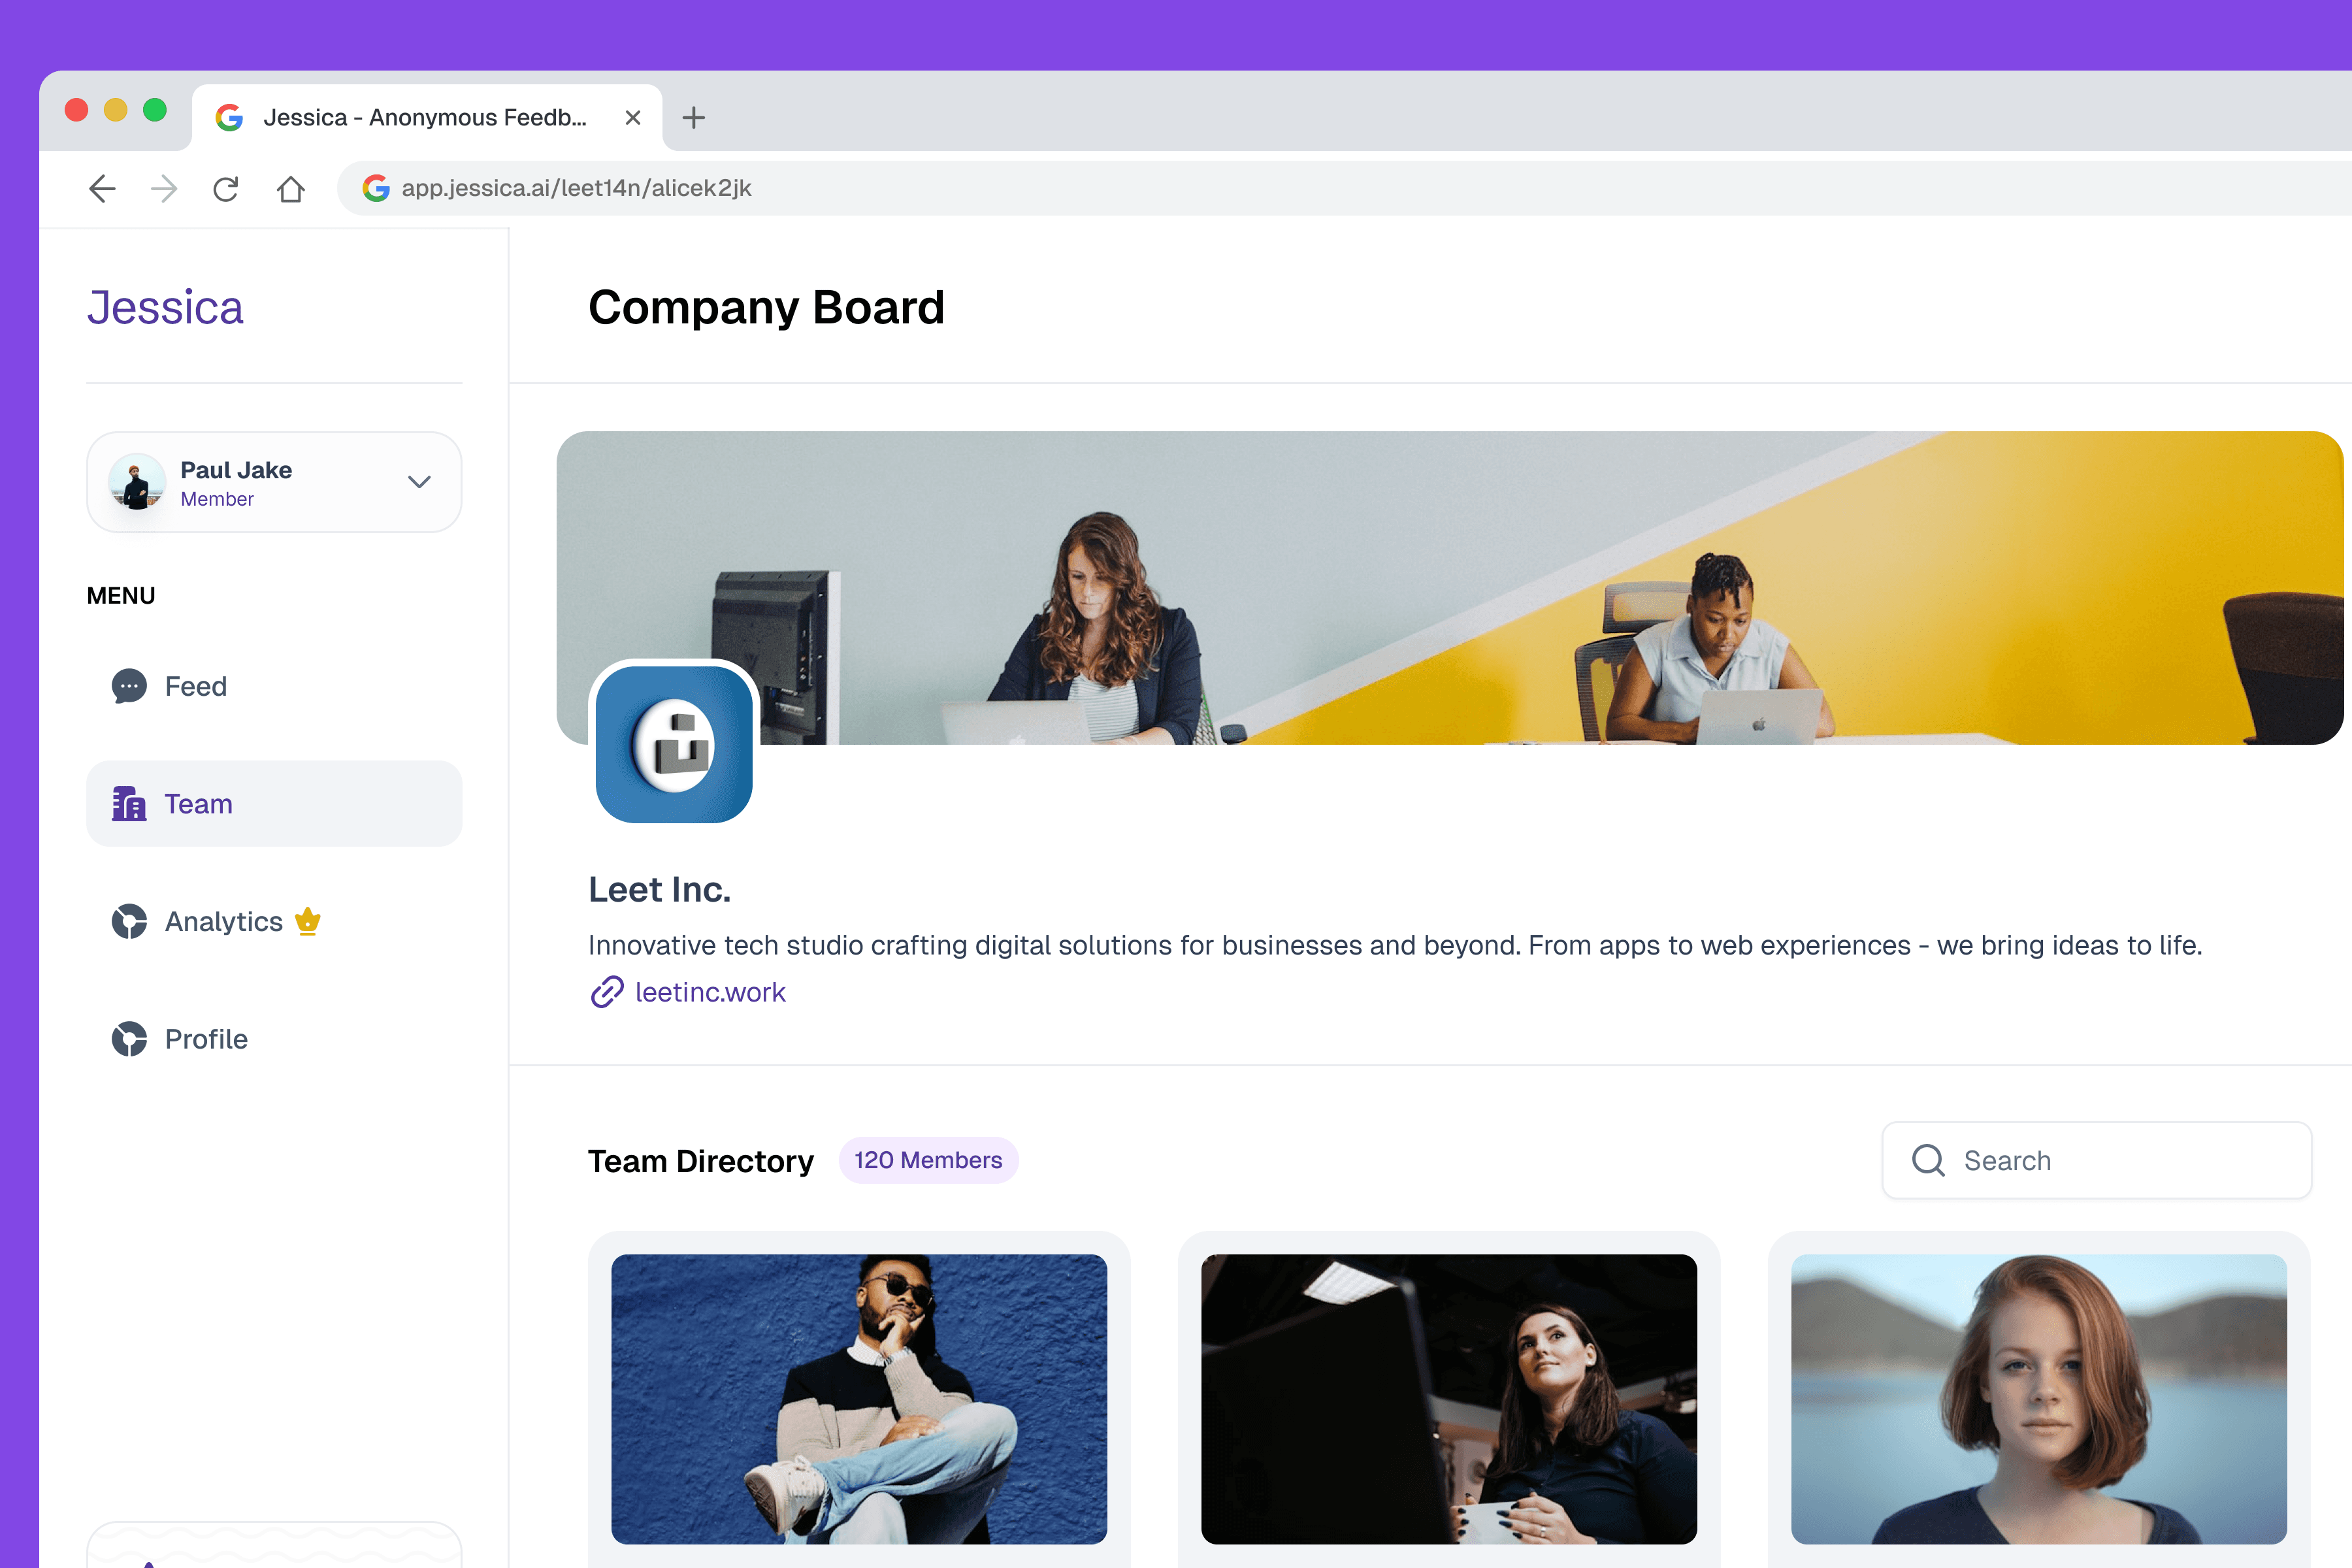
Task: Open the Profile menu item
Action: [x=274, y=1039]
